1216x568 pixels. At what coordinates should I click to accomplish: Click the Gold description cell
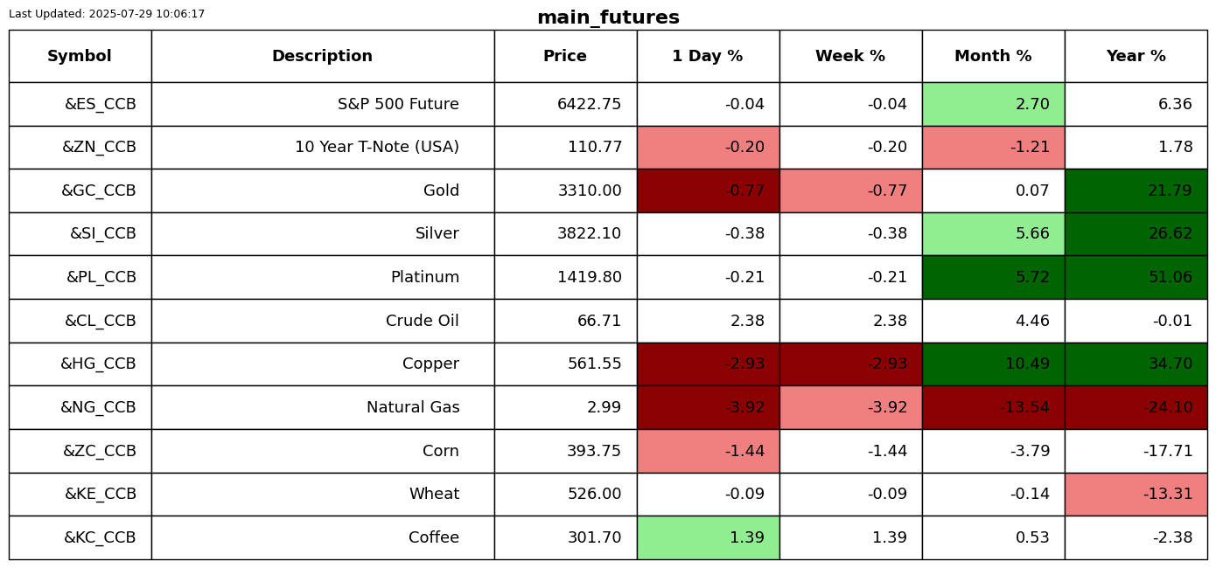click(323, 190)
